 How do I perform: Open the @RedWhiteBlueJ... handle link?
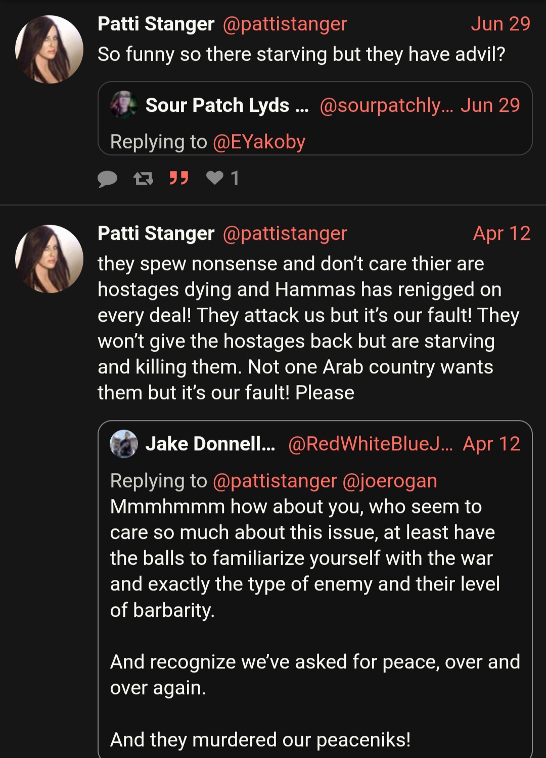[370, 444]
